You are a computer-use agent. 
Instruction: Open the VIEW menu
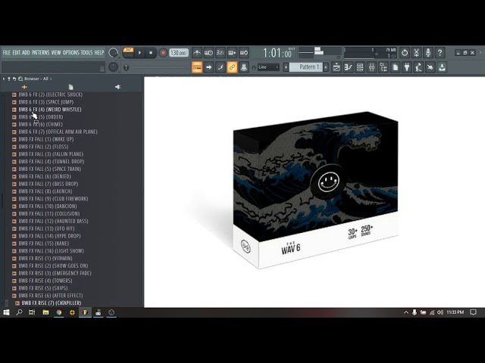coord(56,52)
